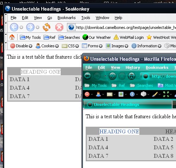This screenshot has height=168, width=176.
Task: Click Outline pencil icon in Firefox toolbar
Action: click(x=154, y=94)
